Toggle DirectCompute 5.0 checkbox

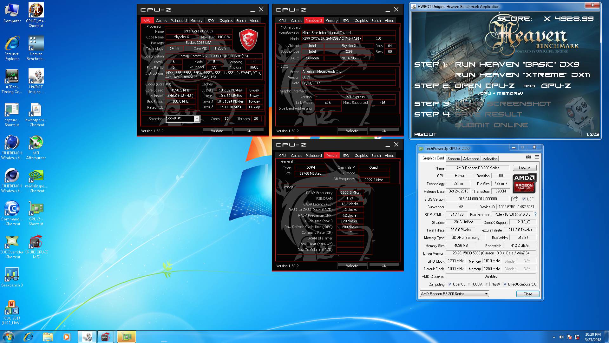tap(505, 284)
